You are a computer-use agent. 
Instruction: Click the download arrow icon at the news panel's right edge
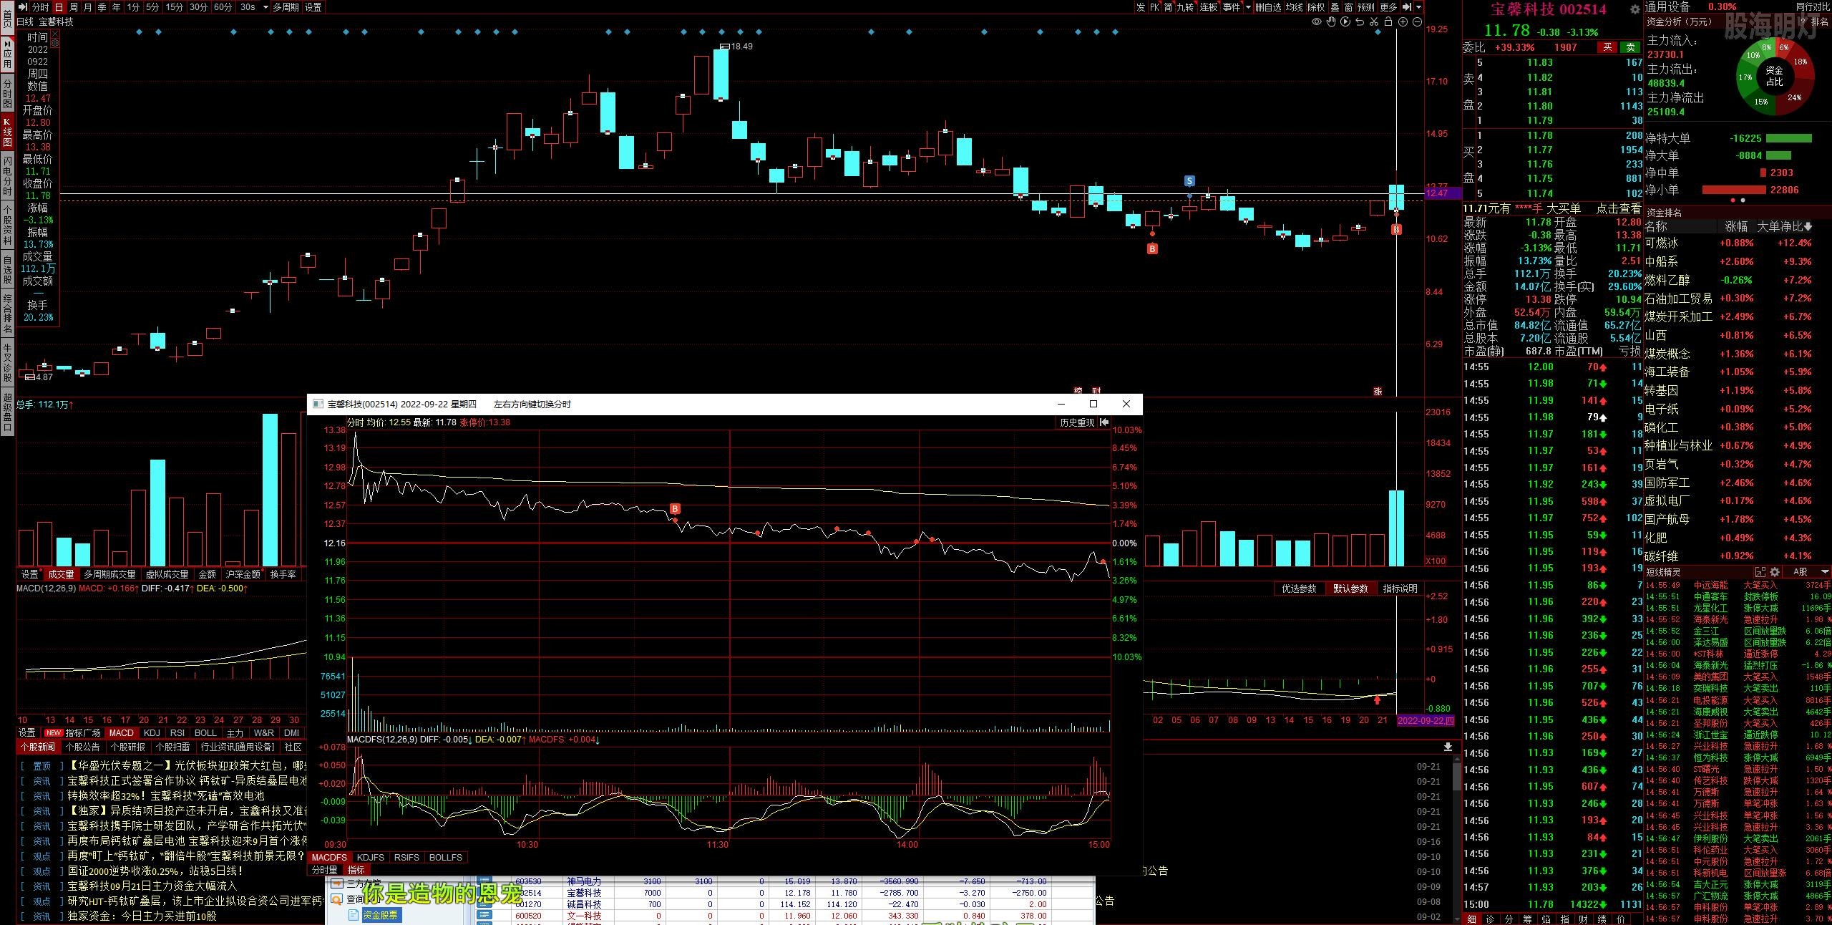click(x=1448, y=747)
